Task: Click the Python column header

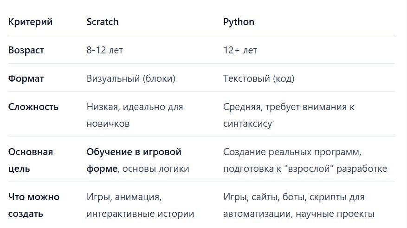Action: [x=239, y=22]
